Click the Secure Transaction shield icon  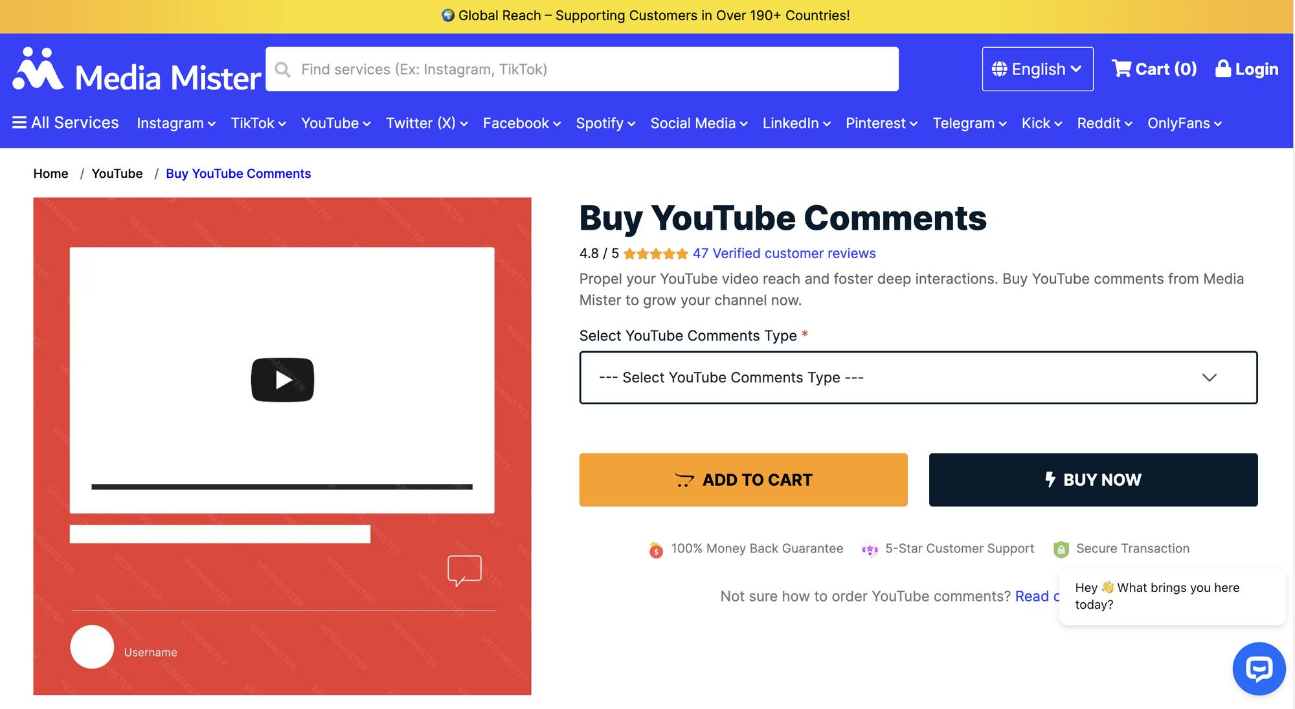point(1061,549)
